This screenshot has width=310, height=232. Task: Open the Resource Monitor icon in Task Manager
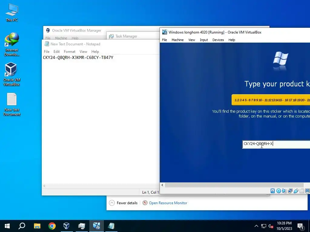coord(145,203)
